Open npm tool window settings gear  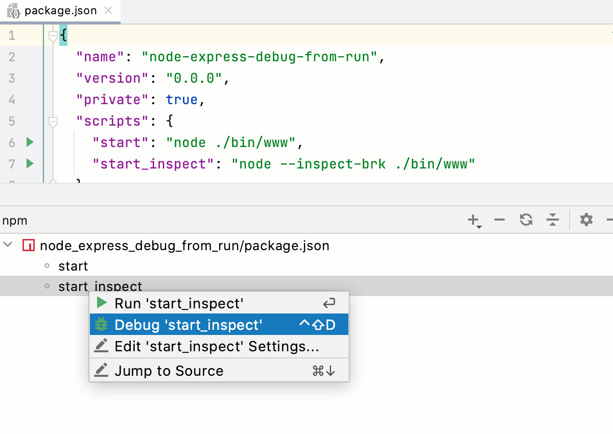coord(586,220)
